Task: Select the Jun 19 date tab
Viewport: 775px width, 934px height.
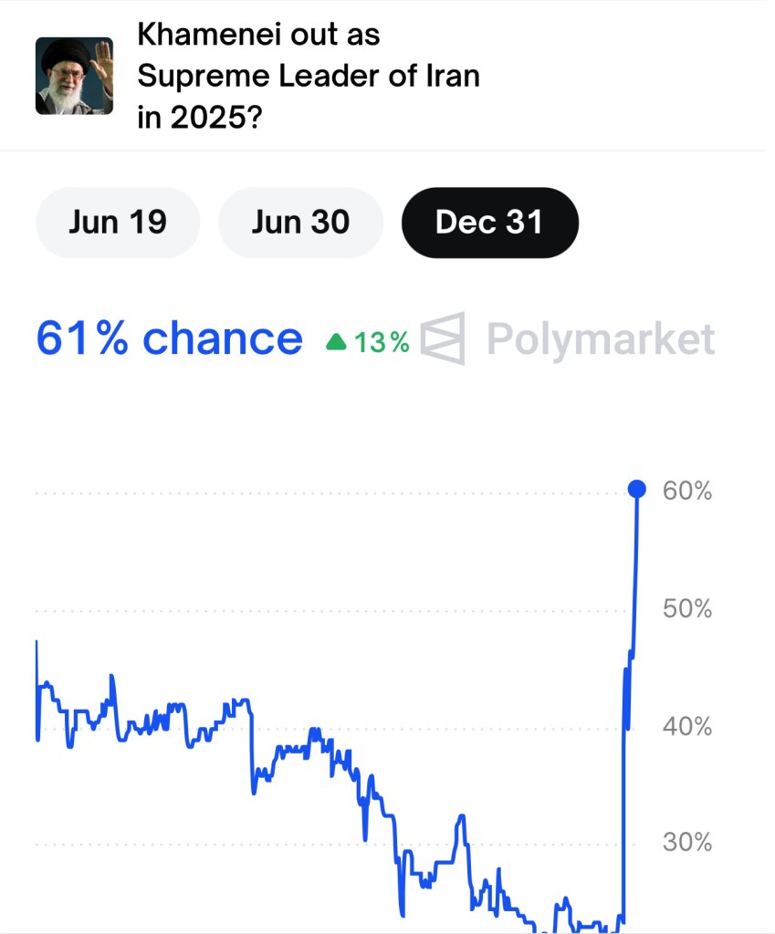Action: [x=118, y=223]
